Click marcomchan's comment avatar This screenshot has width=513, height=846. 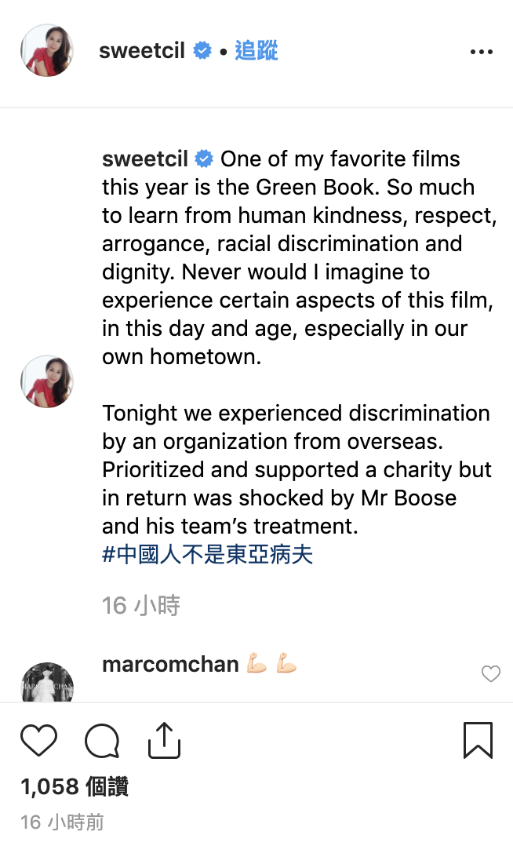(x=47, y=683)
